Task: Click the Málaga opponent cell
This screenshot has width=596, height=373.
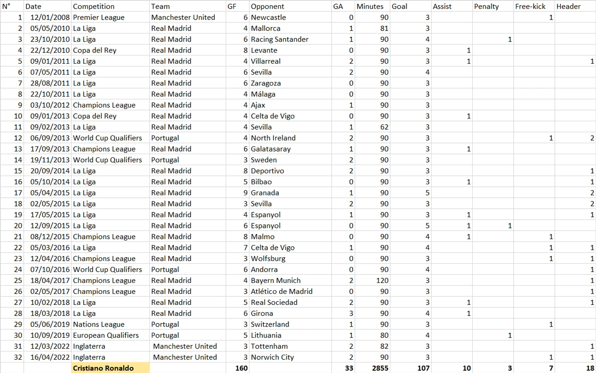Action: click(x=290, y=94)
